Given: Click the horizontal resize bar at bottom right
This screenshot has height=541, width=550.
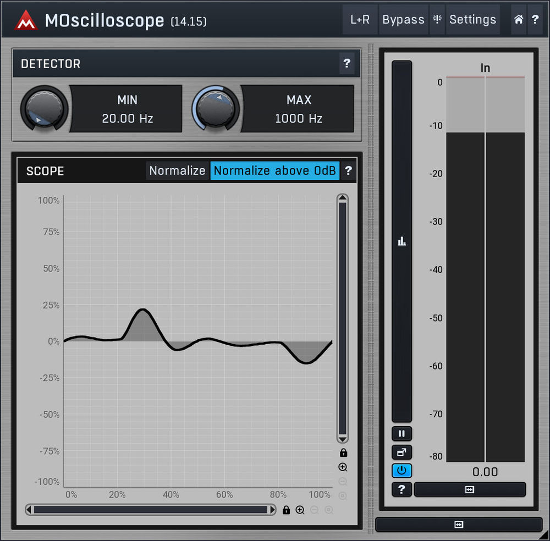Looking at the screenshot, I should coord(459,525).
